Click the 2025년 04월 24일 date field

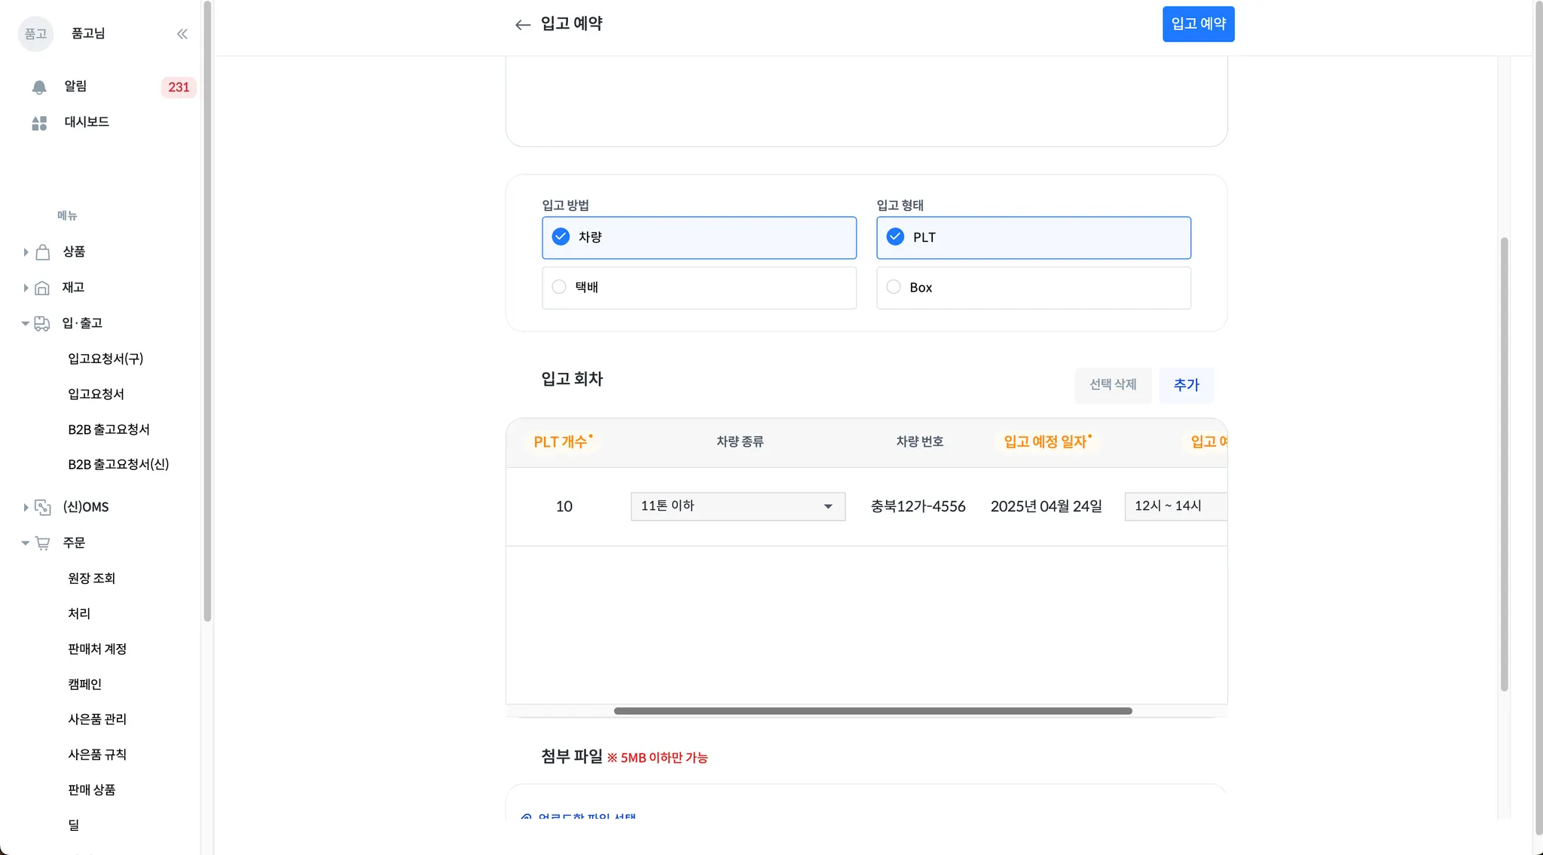pos(1046,506)
